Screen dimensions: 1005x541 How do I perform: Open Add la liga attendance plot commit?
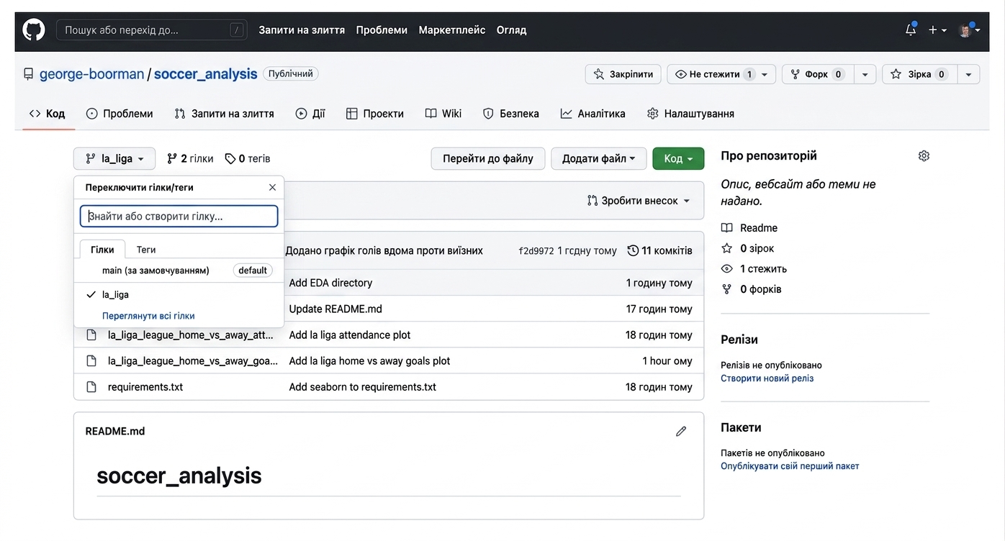tap(350, 335)
